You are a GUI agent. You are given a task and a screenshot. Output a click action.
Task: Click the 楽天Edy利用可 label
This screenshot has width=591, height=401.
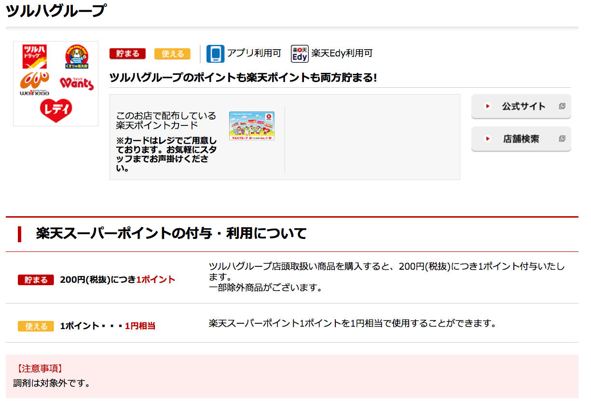click(x=342, y=54)
